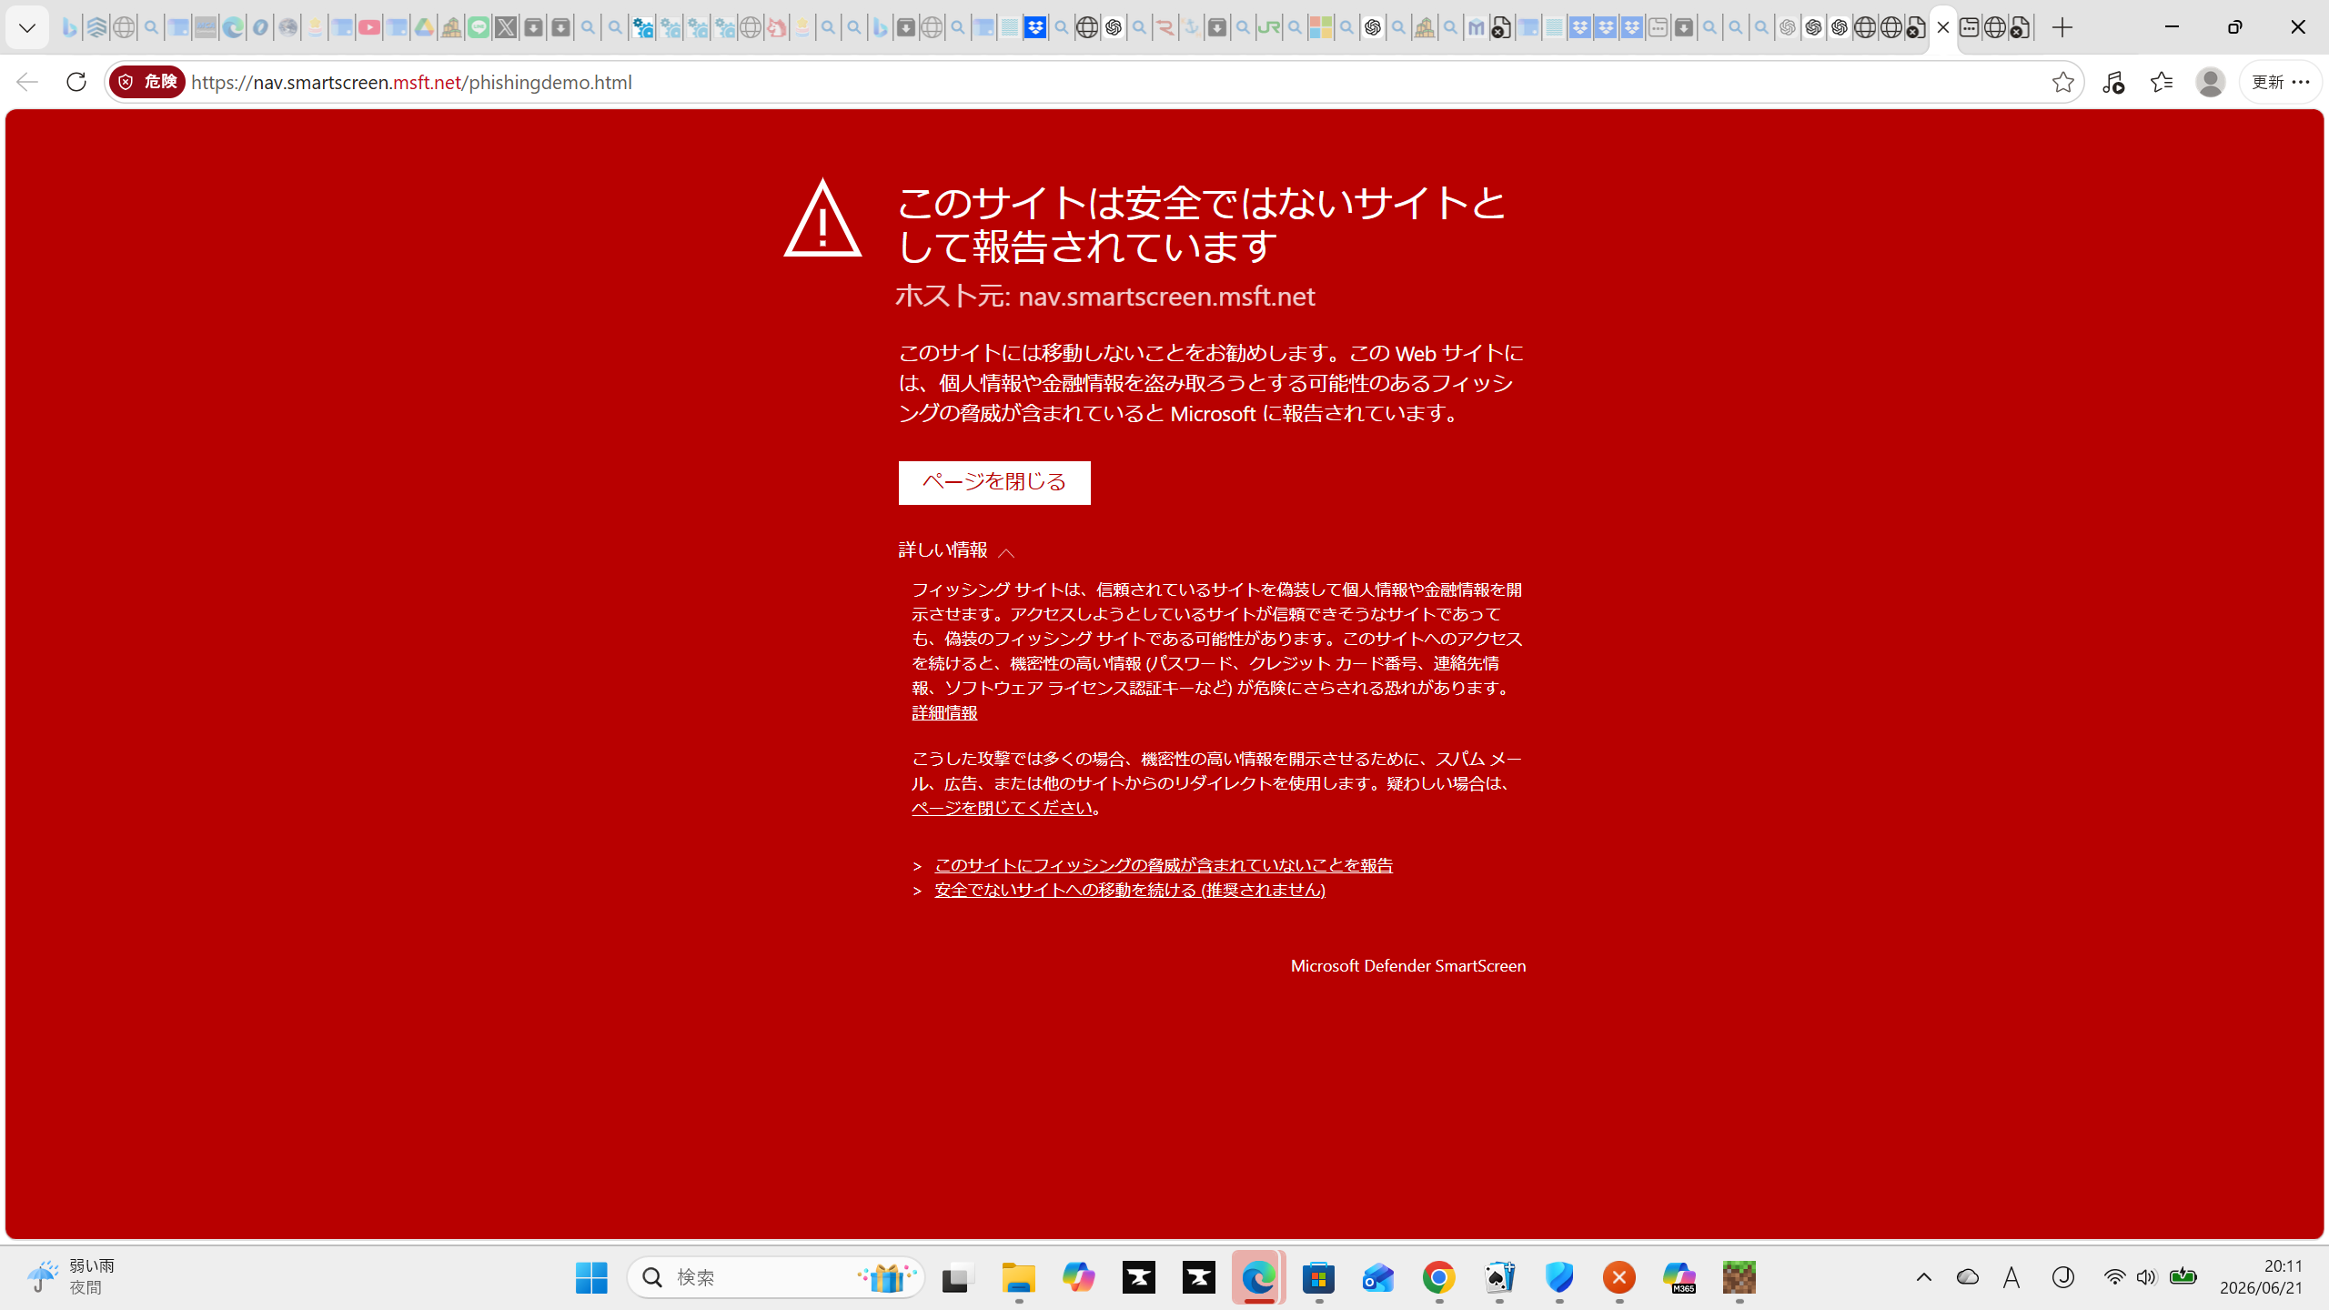Click the Microsoft Edge taskbar icon
Viewport: 2329px width, 1310px height.
pos(1258,1277)
